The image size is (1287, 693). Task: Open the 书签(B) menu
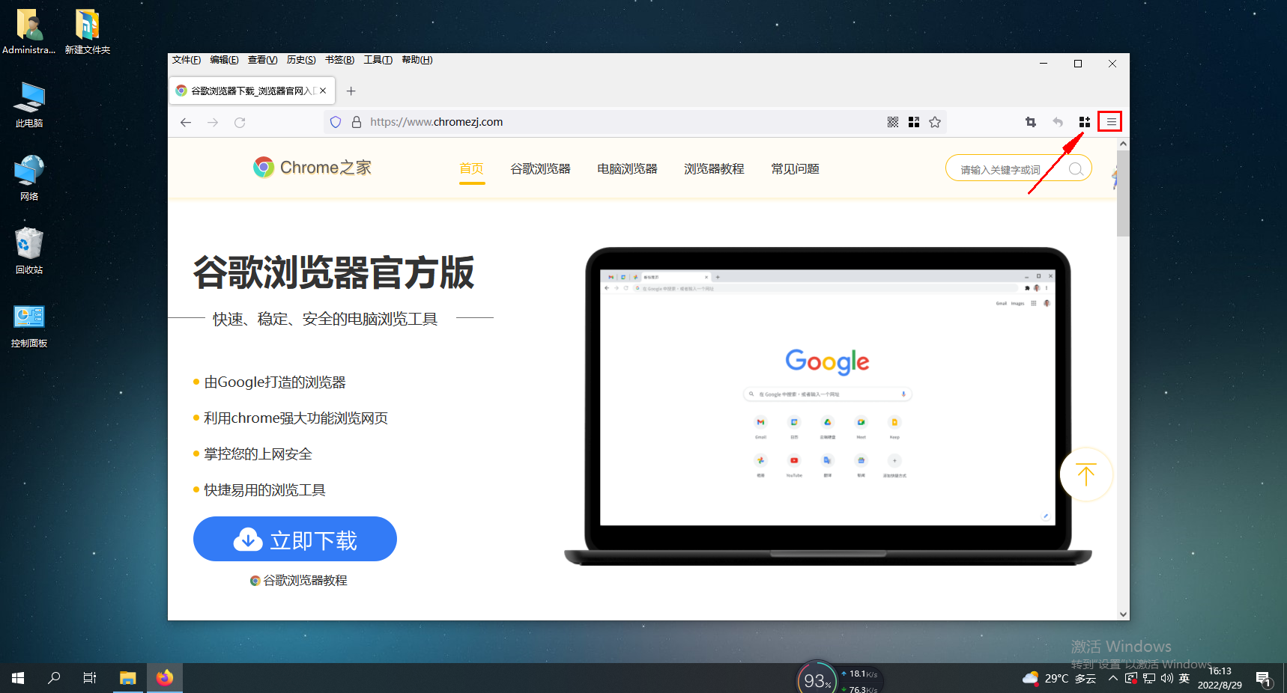[339, 60]
